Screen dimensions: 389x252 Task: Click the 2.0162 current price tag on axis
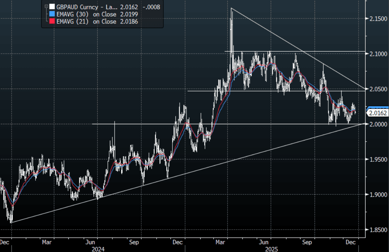(x=377, y=113)
